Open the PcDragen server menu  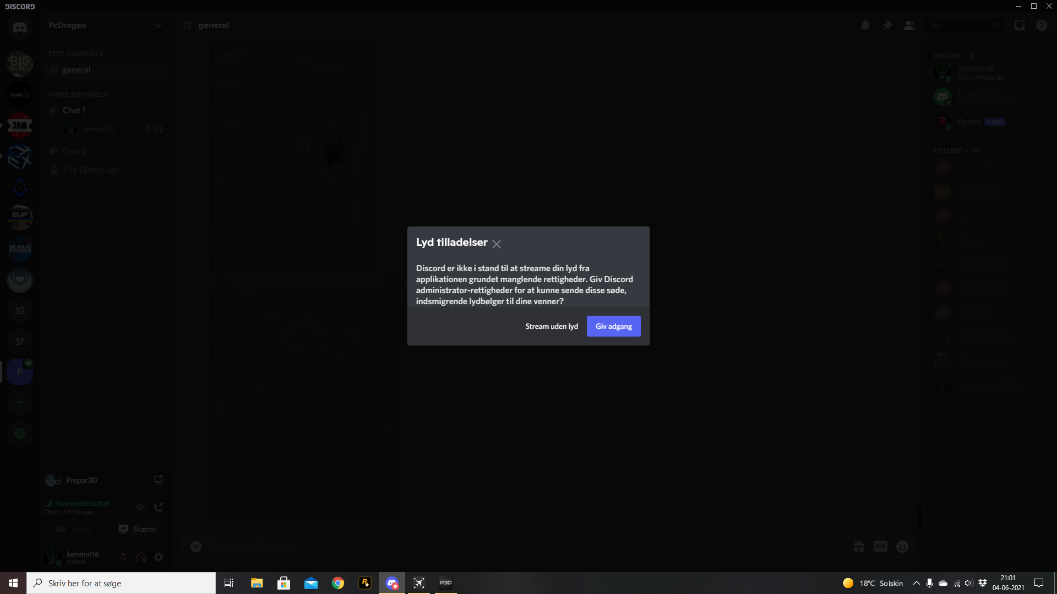tap(105, 25)
